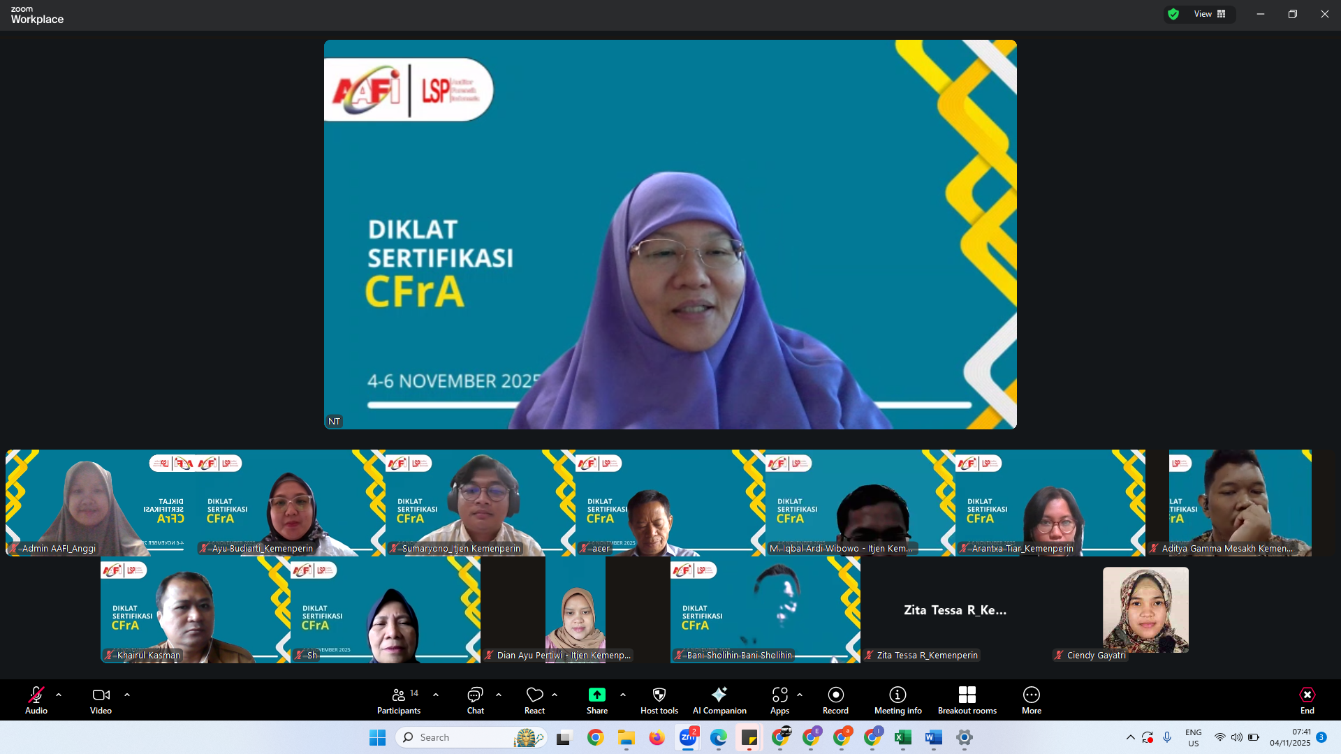Open the More options menu
Image resolution: width=1341 pixels, height=754 pixels.
[1031, 700]
